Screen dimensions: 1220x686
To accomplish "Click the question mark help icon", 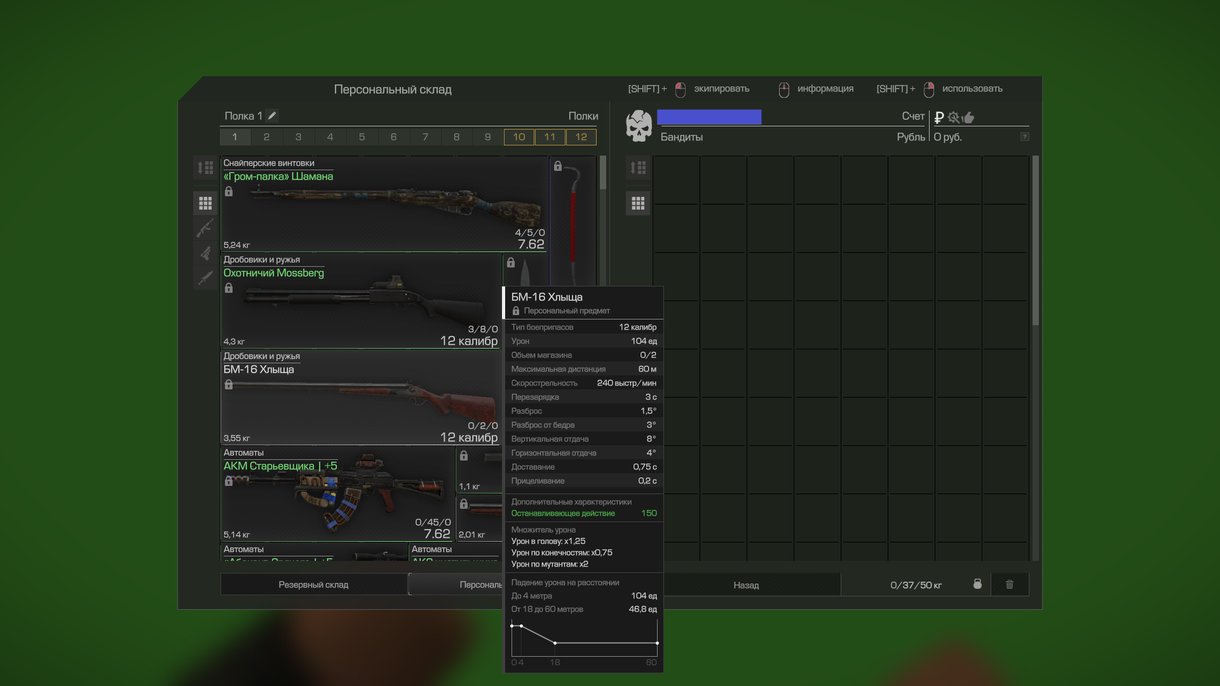I will click(1024, 137).
